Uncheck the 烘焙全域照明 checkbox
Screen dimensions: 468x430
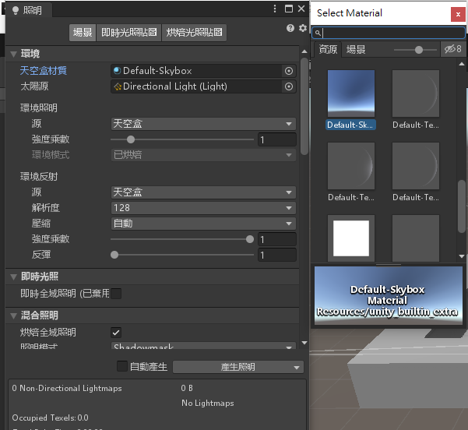pyautogui.click(x=116, y=333)
